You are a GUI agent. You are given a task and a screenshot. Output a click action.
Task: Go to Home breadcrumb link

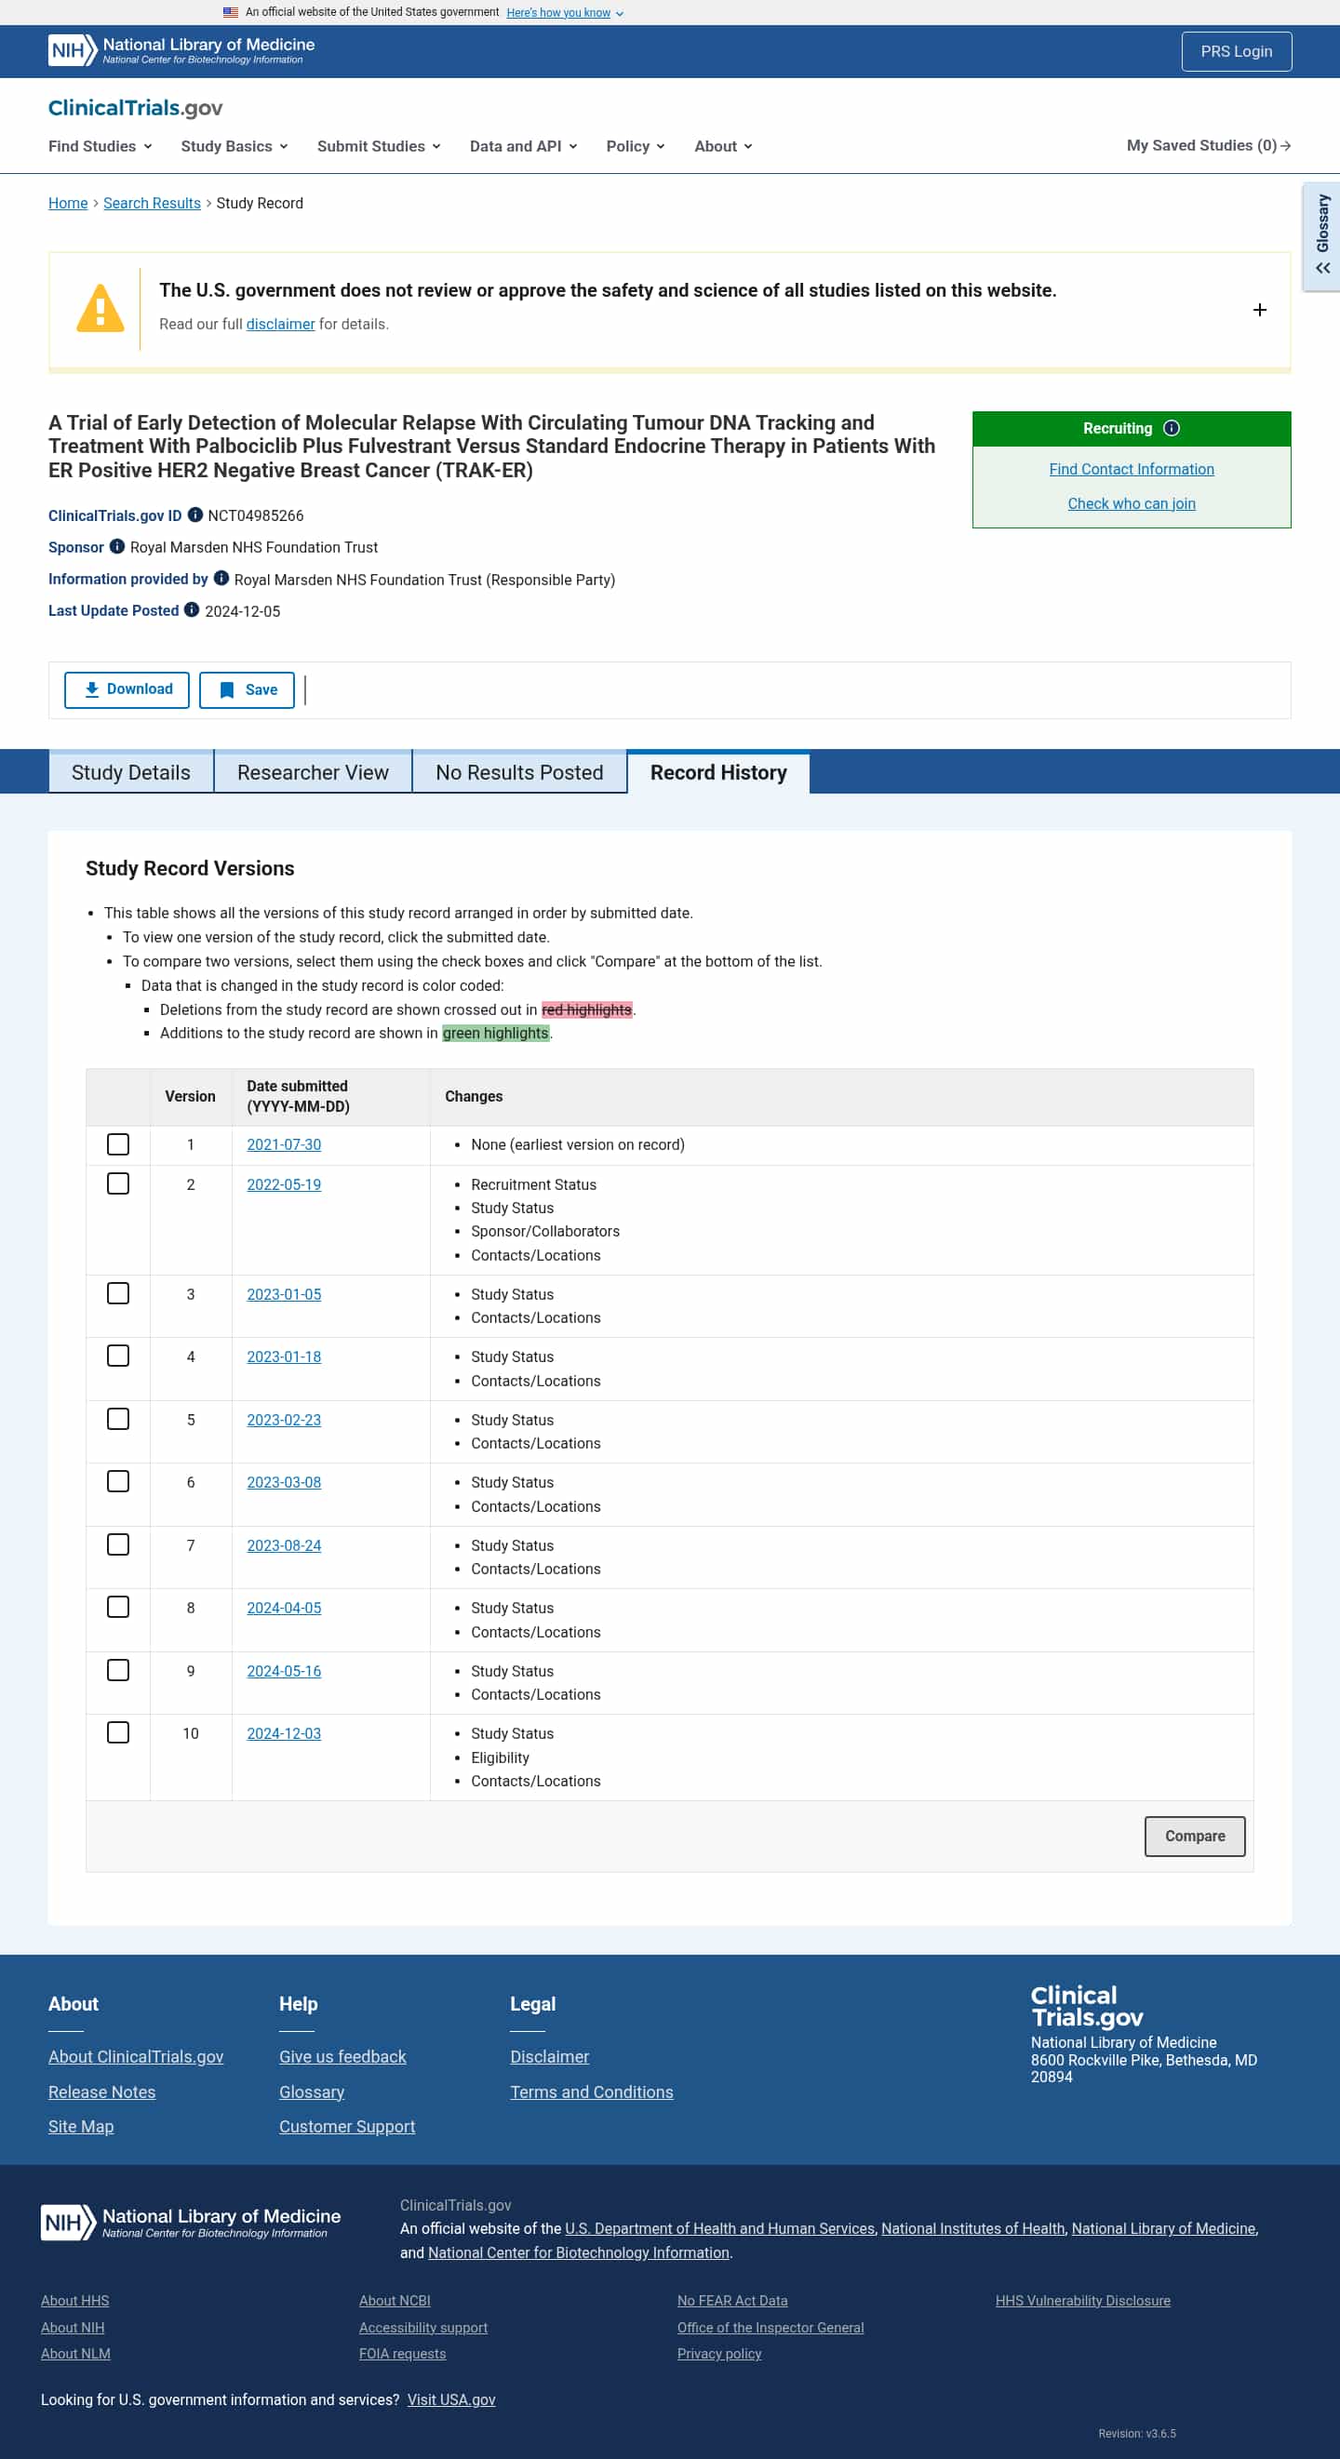(68, 204)
